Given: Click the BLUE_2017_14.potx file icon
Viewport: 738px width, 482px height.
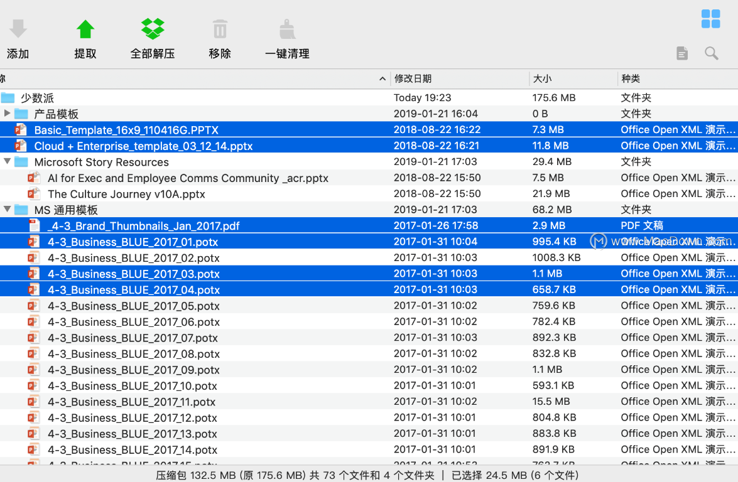Looking at the screenshot, I should pyautogui.click(x=33, y=449).
